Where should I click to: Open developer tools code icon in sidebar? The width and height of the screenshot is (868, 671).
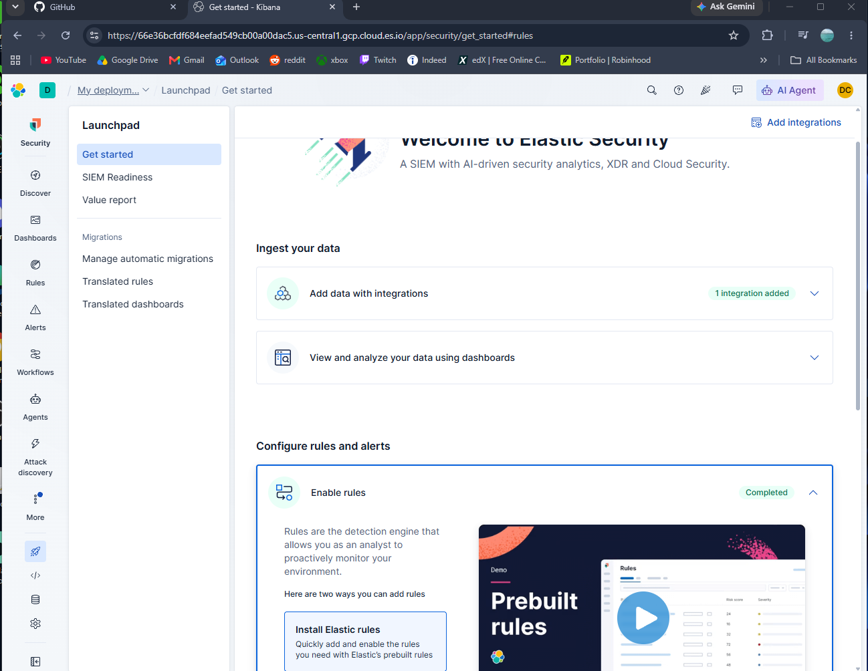(x=35, y=575)
